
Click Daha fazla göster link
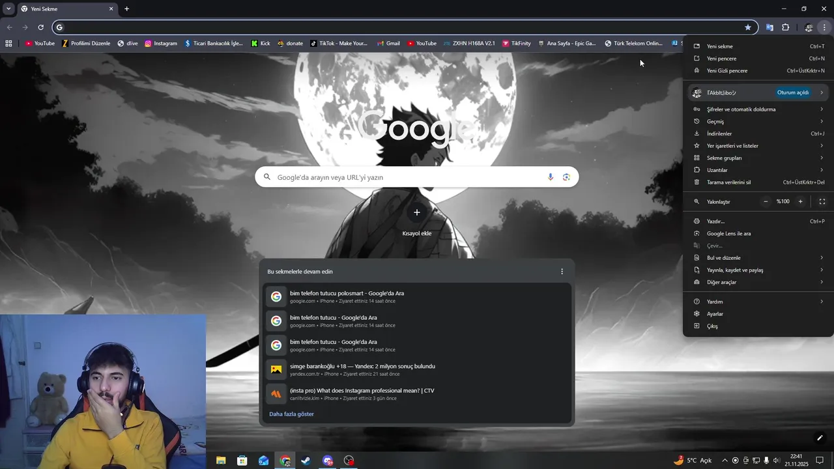point(291,414)
